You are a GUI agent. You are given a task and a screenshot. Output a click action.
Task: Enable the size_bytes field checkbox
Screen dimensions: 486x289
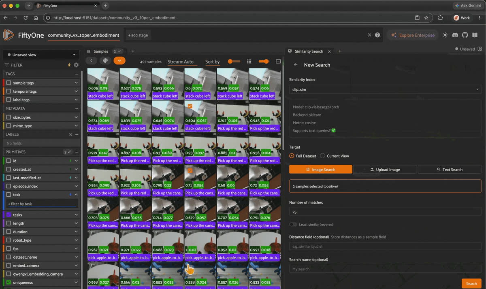pos(9,117)
